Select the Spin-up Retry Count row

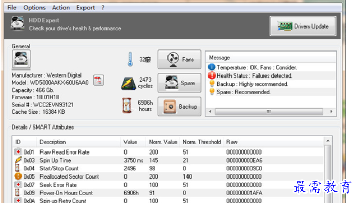click(x=169, y=200)
